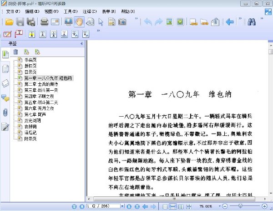
Task: Toggle single page view mode
Action: click(165, 206)
